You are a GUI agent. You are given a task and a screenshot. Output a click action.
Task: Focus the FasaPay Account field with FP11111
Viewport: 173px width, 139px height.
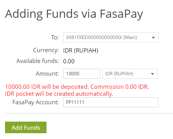pyautogui.click(x=111, y=102)
